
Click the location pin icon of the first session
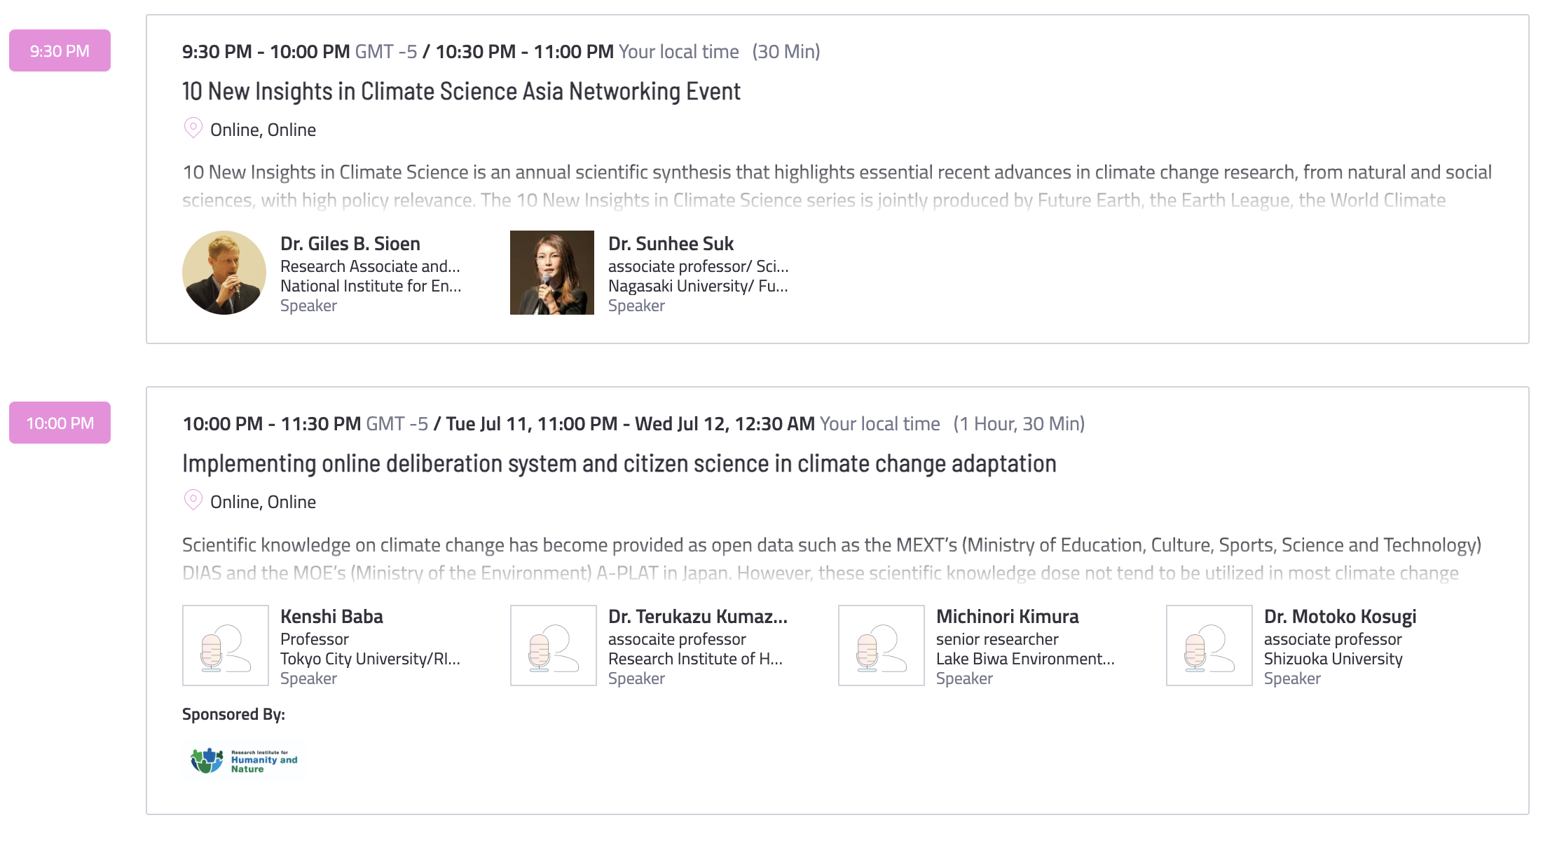click(x=193, y=128)
